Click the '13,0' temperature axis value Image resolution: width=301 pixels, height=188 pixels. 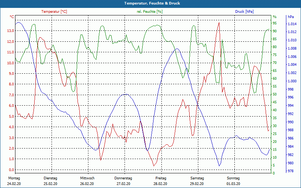tap(11, 31)
